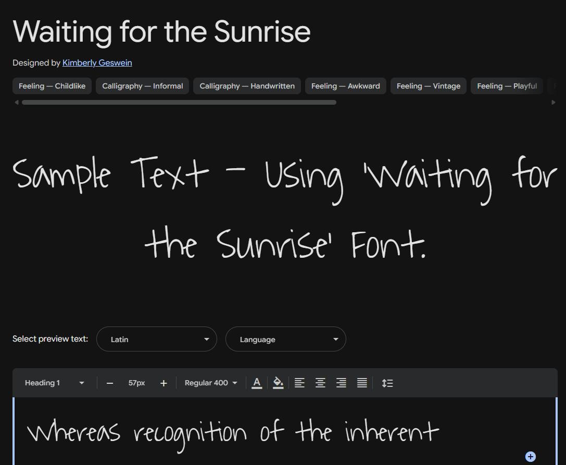The height and width of the screenshot is (465, 566).
Task: Click the 'Select preview text:' label
Action: [50, 338]
